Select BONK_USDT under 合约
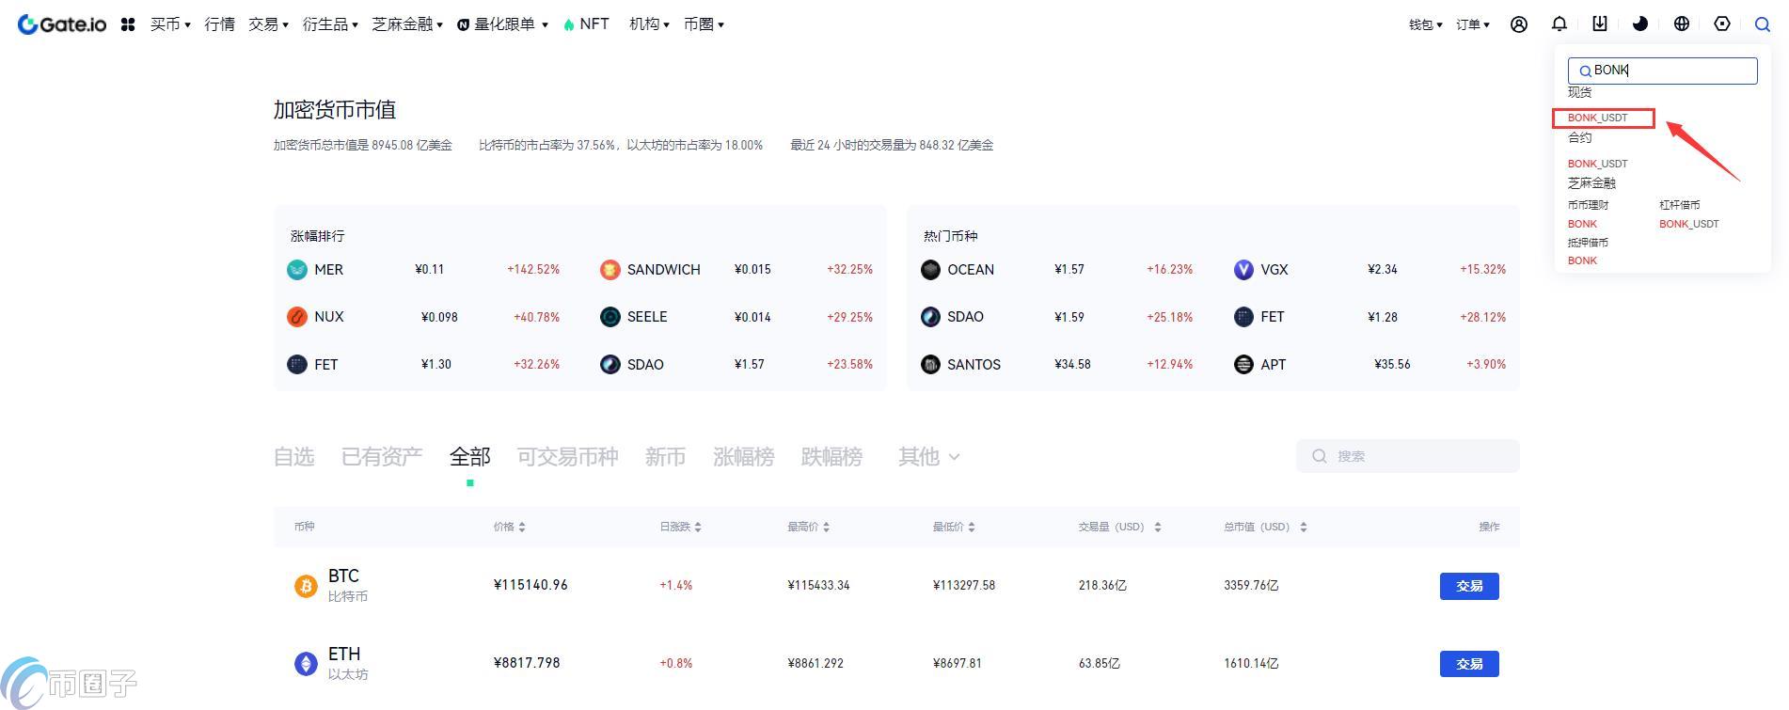1789x710 pixels. pos(1597,164)
